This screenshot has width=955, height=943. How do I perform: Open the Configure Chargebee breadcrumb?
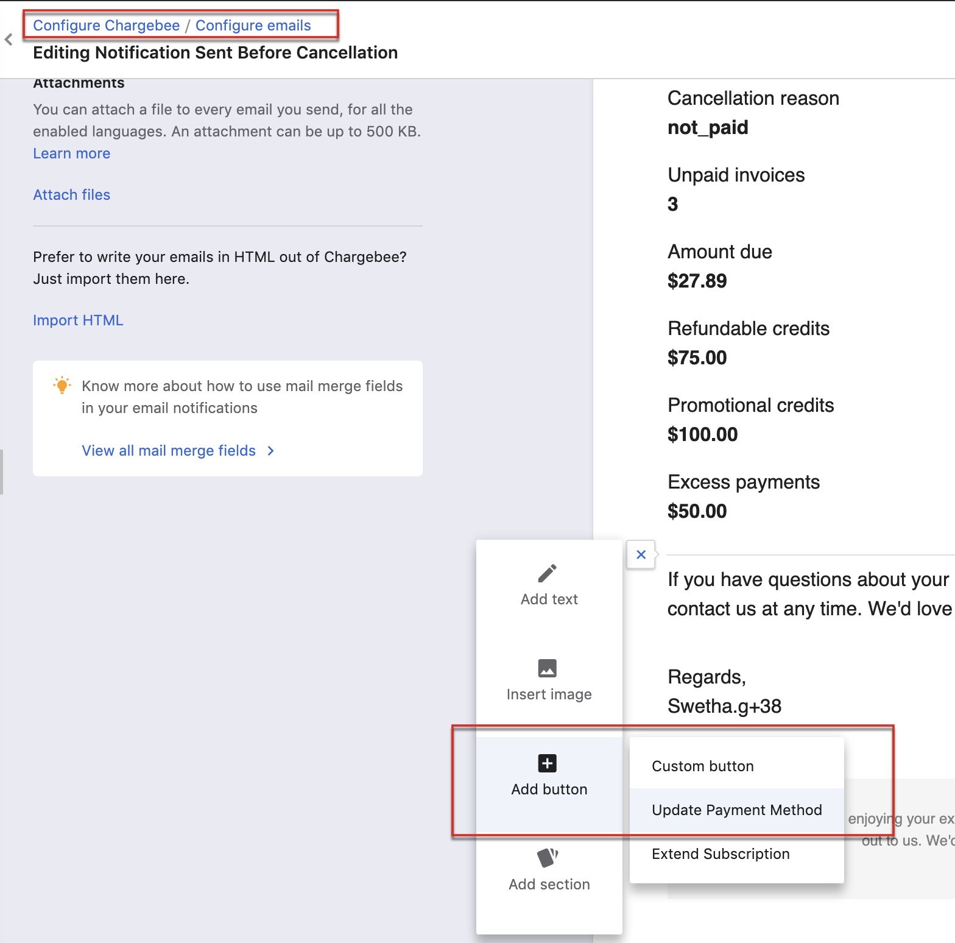pos(107,26)
